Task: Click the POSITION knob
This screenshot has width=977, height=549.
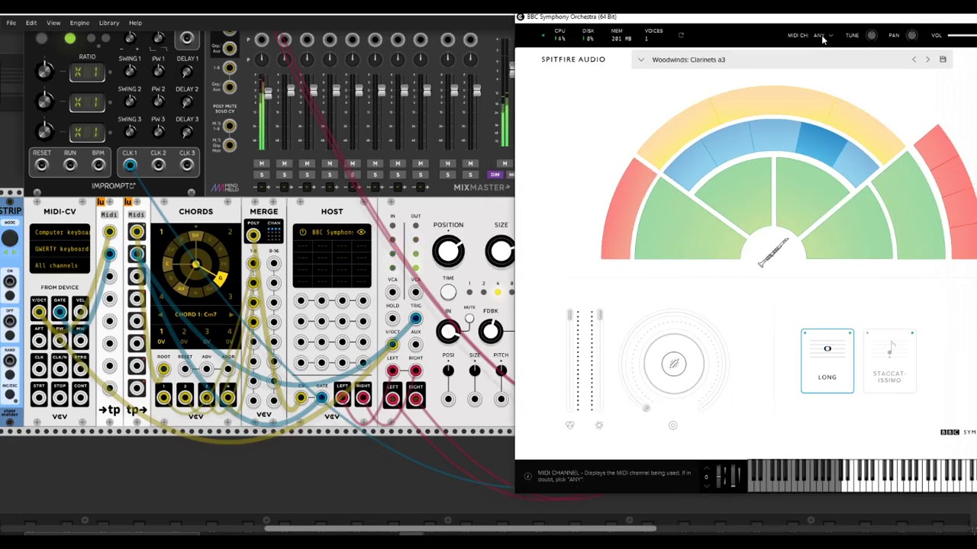Action: (448, 251)
